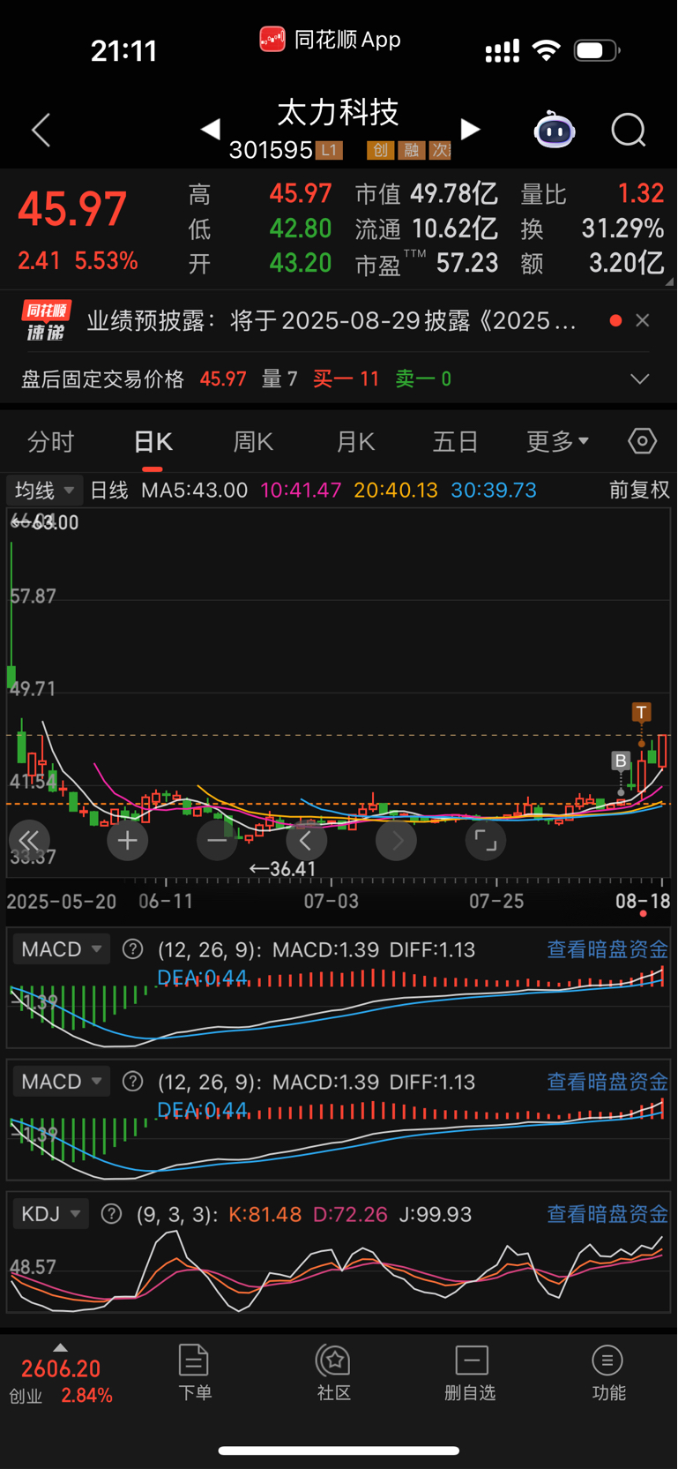Tap the current price 45.97
Screen dimensions: 678x1469
point(73,210)
